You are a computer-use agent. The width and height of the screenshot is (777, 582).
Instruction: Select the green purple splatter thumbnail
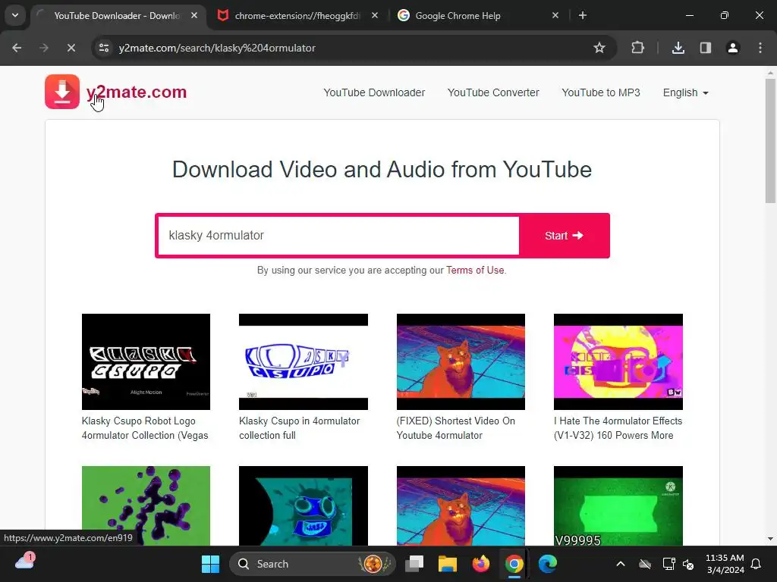tap(146, 505)
